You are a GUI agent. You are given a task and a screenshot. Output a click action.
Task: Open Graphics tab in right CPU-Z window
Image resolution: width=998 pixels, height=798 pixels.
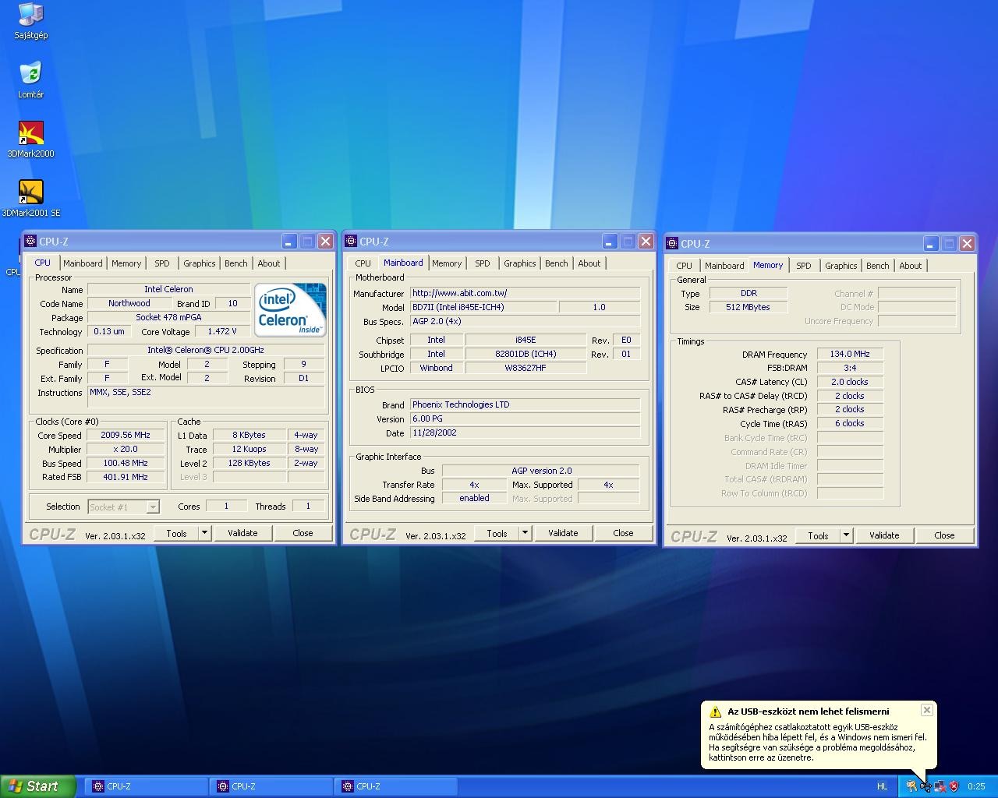point(841,266)
